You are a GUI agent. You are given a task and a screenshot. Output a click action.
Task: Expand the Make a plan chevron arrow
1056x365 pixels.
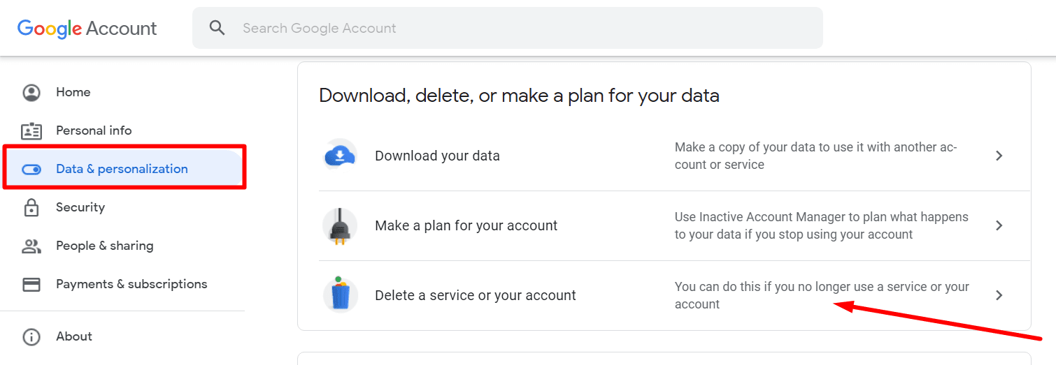[x=999, y=225]
